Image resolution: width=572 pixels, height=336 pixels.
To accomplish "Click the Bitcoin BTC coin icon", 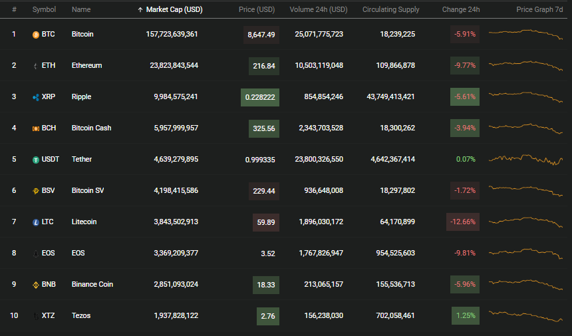I will tap(36, 35).
